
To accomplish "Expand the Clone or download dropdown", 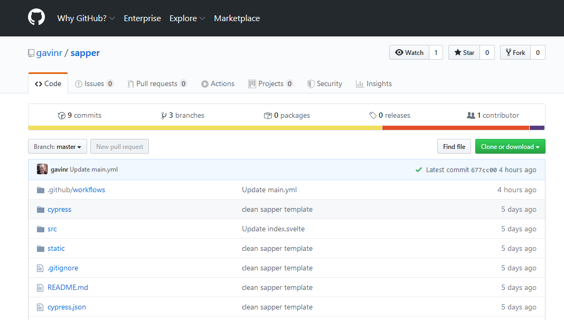I will pyautogui.click(x=510, y=146).
